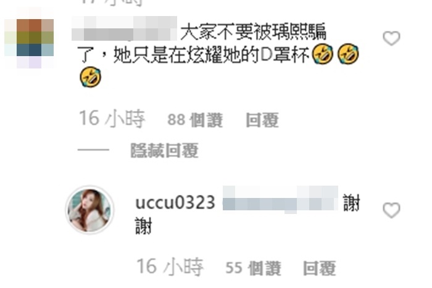Click the second laughing emoji after D罩杯
This screenshot has width=432, height=288.
tap(348, 54)
